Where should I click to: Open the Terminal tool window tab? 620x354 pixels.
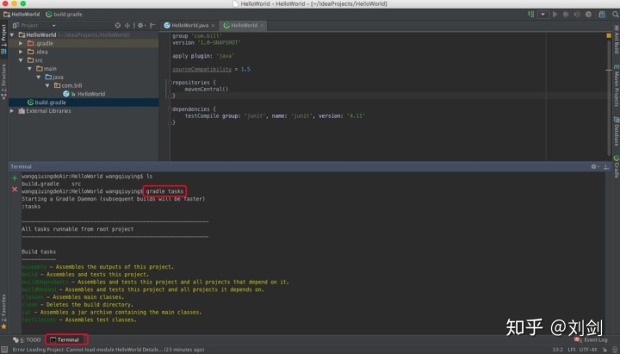[x=65, y=339]
